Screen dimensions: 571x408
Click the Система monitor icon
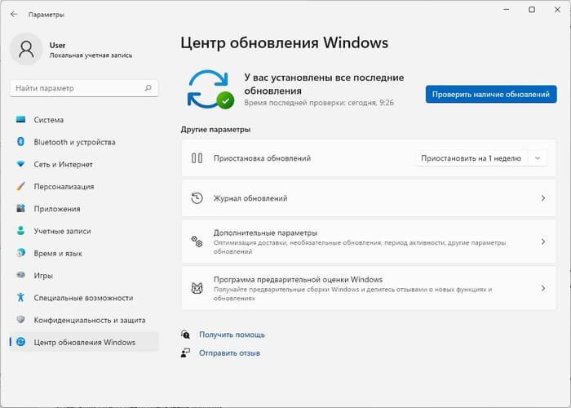(x=20, y=119)
